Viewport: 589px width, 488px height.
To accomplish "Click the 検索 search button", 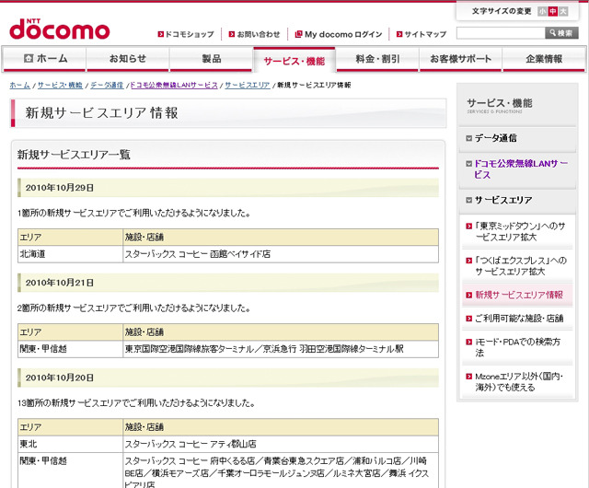I will (x=561, y=33).
